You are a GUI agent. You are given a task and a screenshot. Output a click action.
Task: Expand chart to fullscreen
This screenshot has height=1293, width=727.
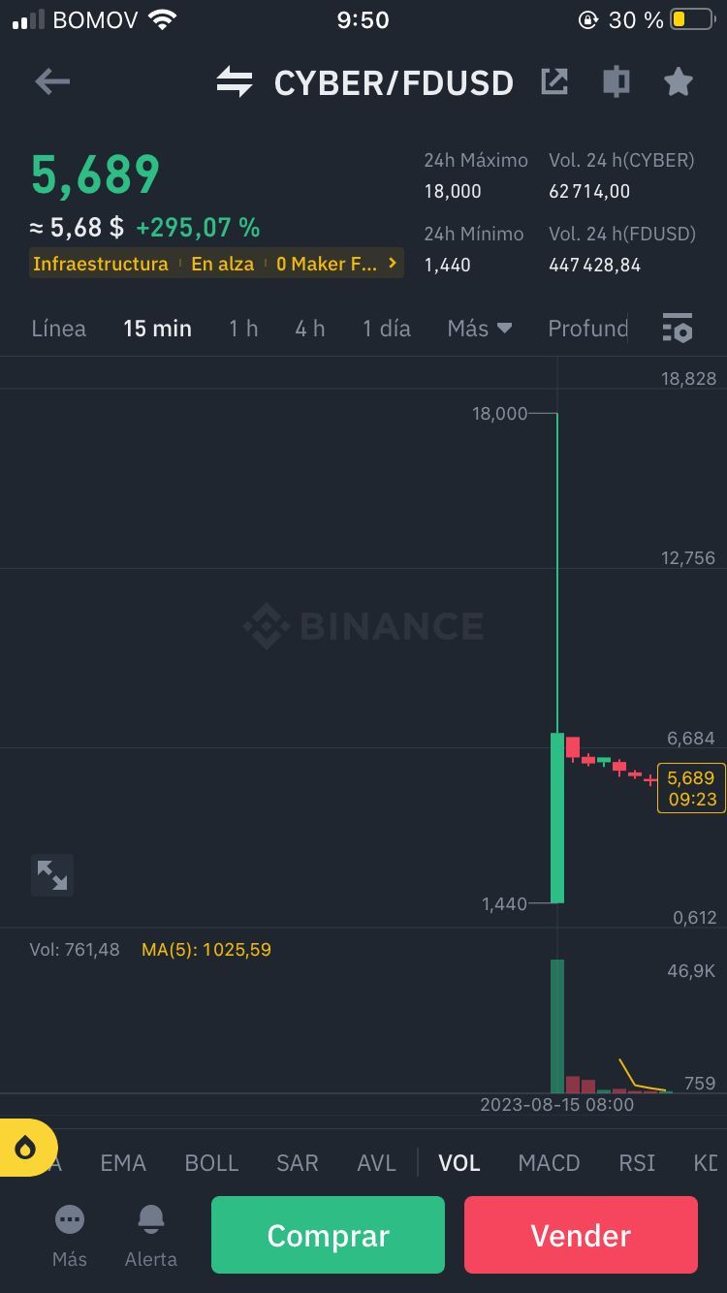pos(52,875)
